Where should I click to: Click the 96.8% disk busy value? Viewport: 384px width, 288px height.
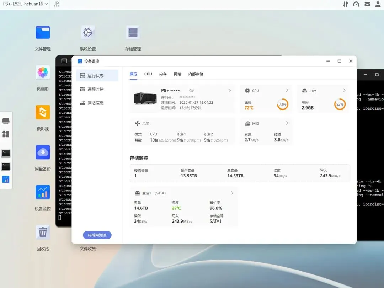pos(216,208)
